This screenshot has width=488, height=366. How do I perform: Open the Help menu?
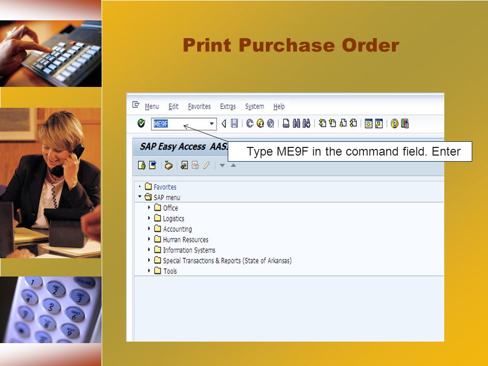pyautogui.click(x=279, y=106)
